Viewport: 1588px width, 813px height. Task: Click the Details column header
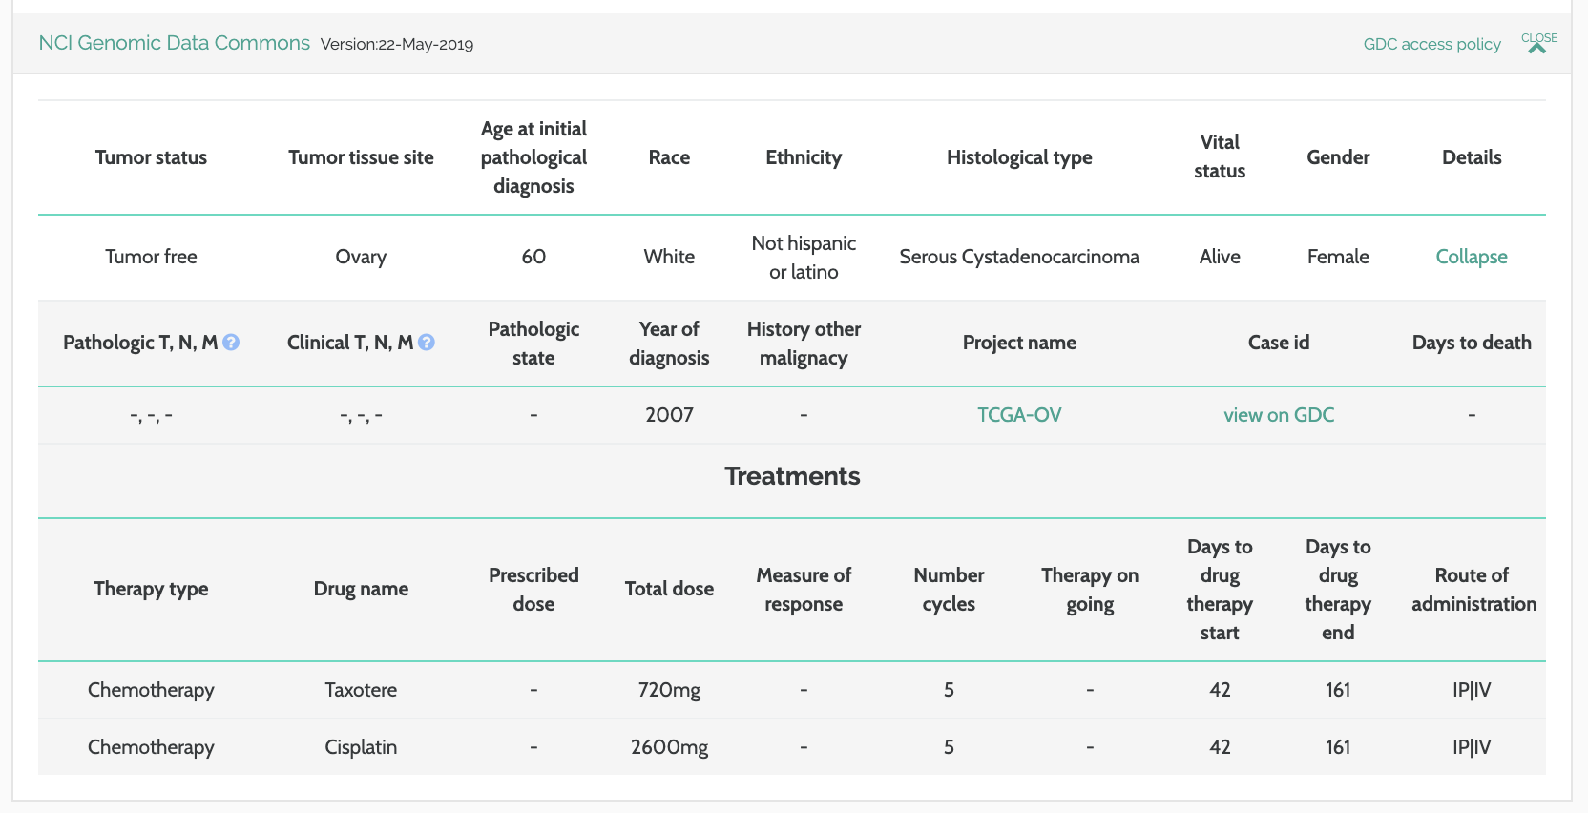click(x=1472, y=157)
